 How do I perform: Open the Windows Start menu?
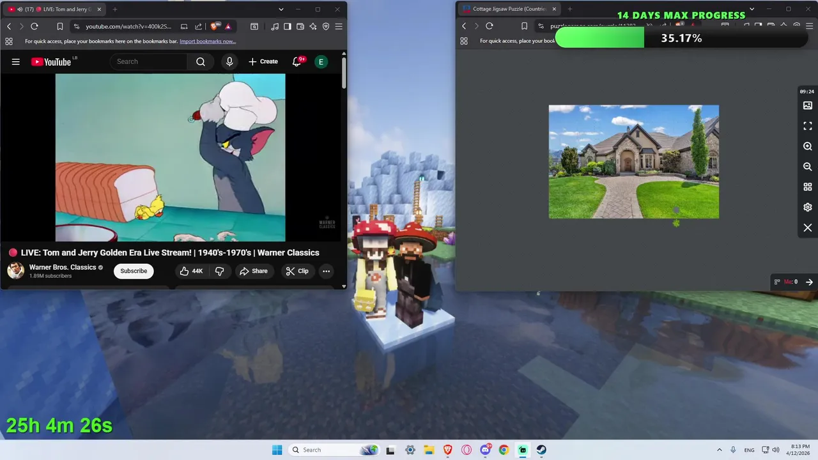point(277,450)
